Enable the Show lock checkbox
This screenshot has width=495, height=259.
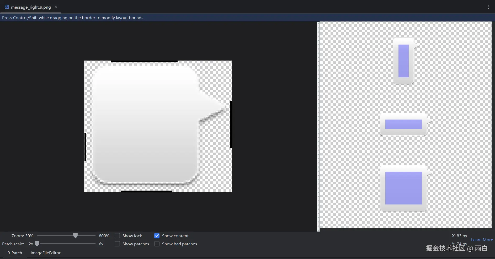117,236
